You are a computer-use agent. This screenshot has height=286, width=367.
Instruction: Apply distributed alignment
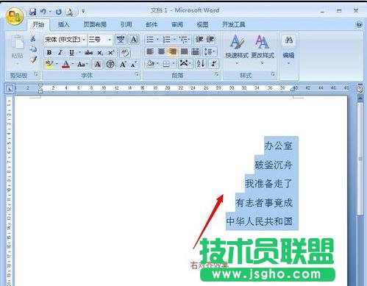[x=196, y=51]
